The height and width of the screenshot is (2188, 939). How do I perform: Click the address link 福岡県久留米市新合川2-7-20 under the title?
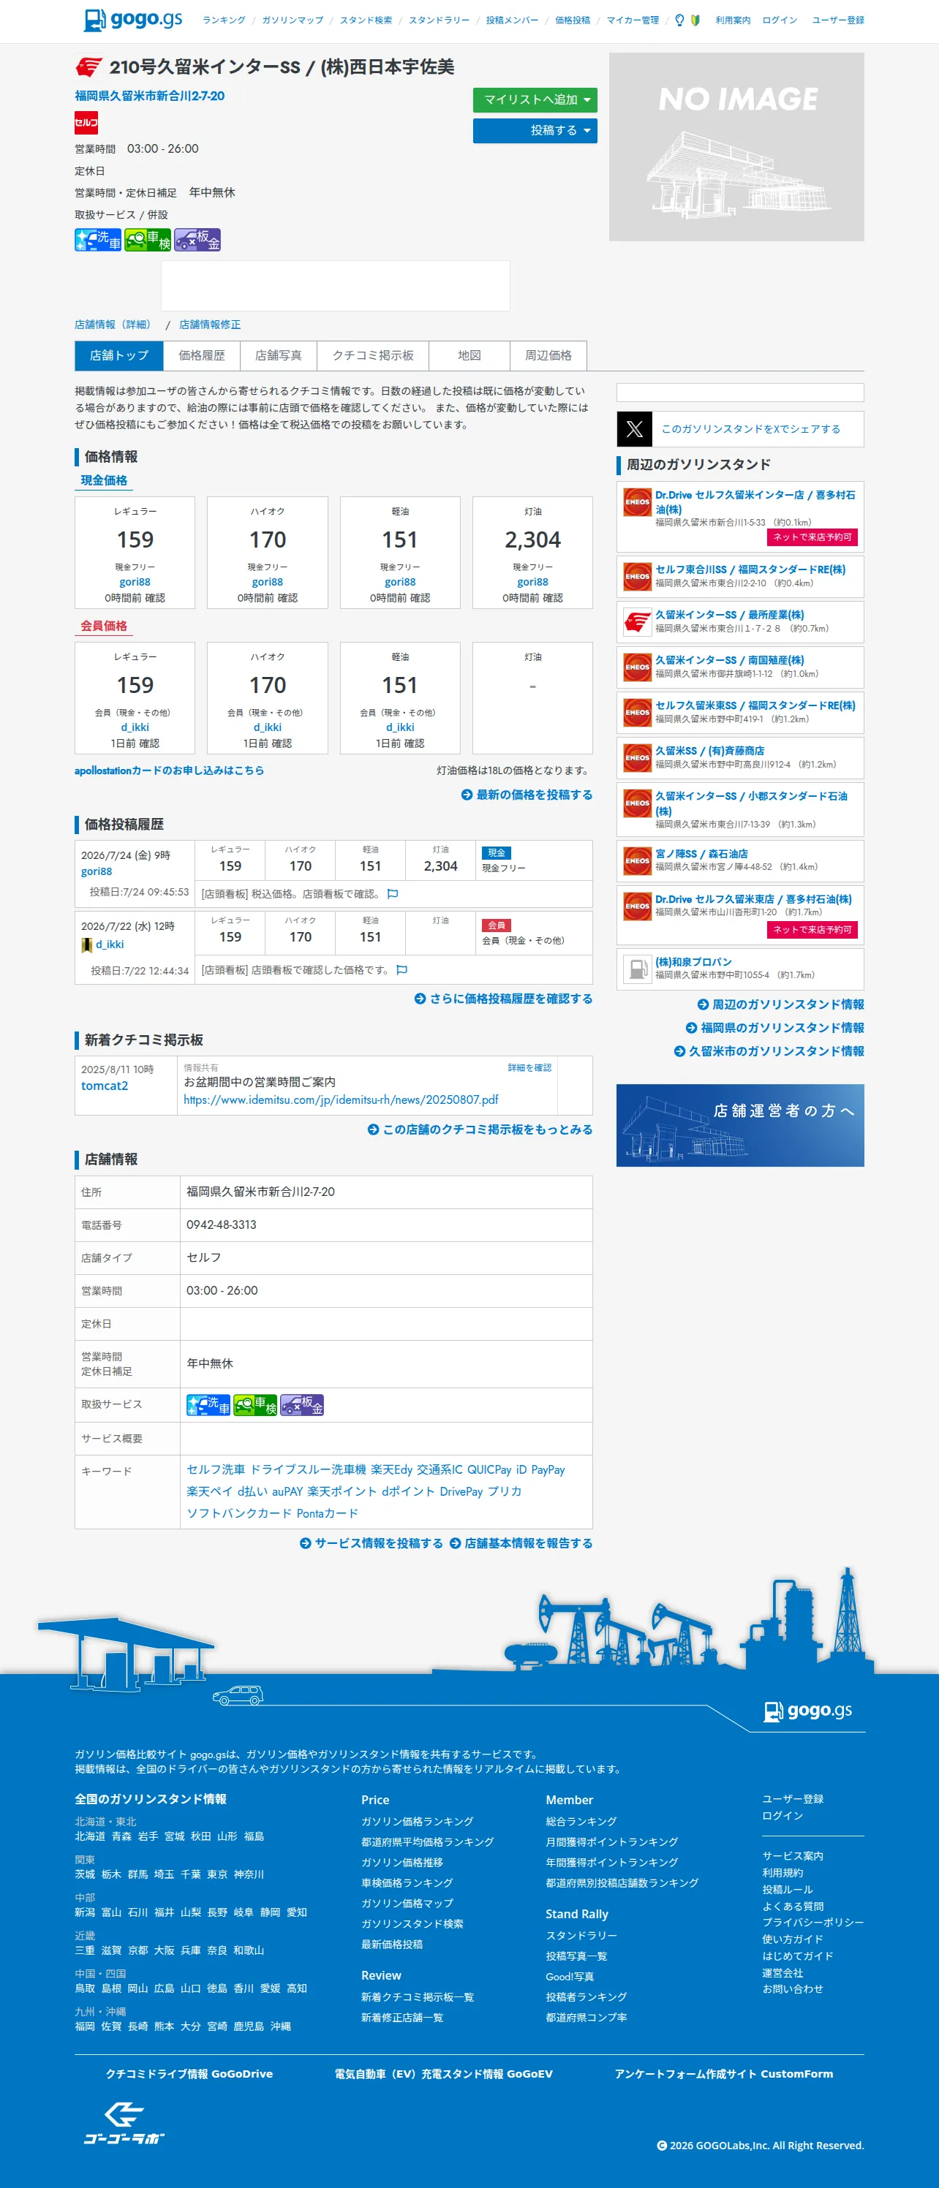coord(150,96)
